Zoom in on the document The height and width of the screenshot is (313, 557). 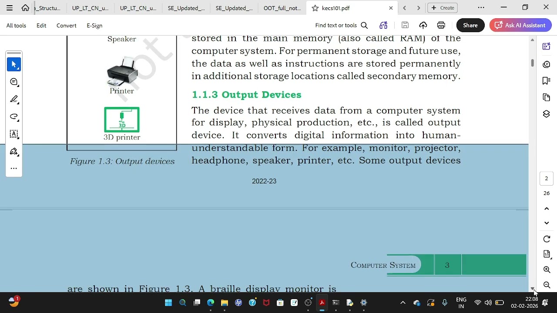[x=547, y=270]
